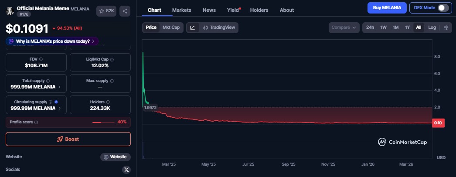Screen dimensions: 456x177
Task: Click the Holders value 224.33K
Action: pos(100,109)
